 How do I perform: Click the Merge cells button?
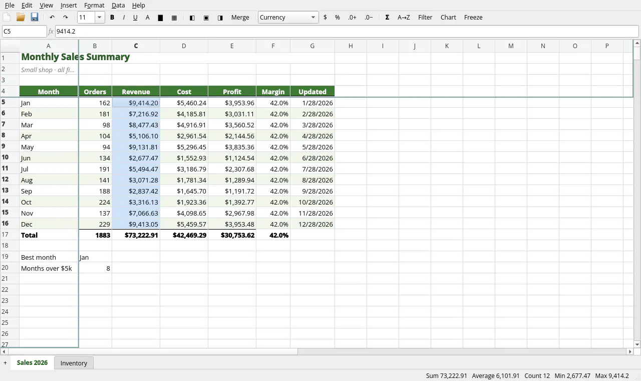240,18
